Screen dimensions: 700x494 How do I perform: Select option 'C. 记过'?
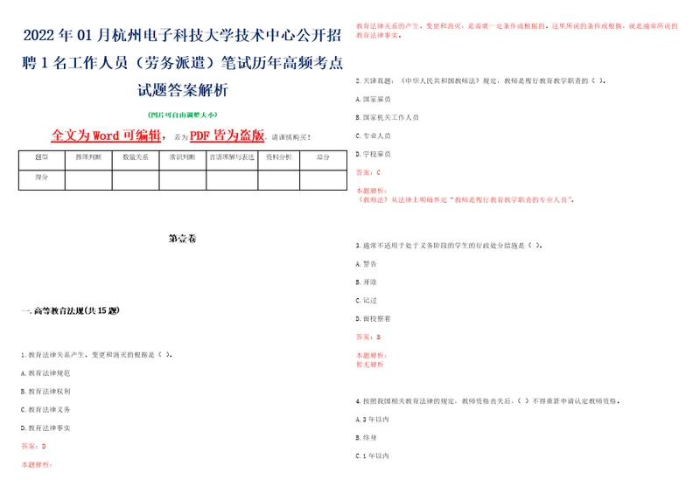366,300
